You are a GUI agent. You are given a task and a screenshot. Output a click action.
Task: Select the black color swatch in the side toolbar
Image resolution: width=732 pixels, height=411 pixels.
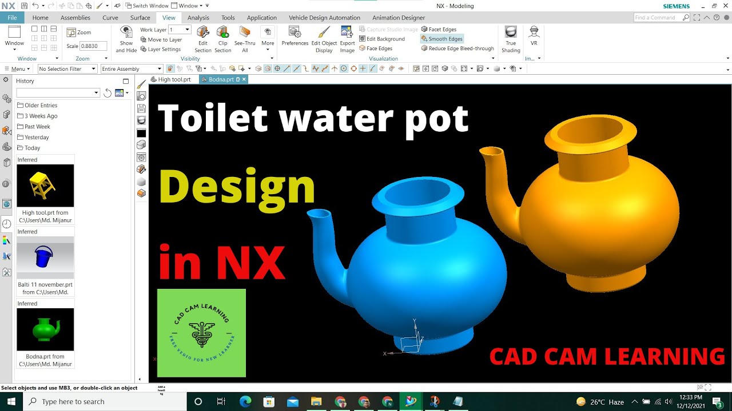[141, 133]
